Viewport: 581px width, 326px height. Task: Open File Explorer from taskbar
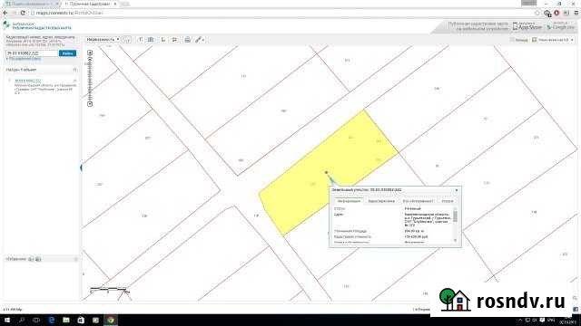[x=66, y=320]
